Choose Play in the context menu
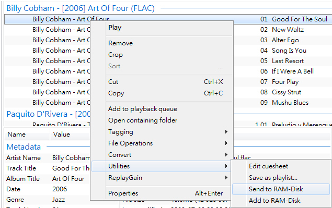Screen dimensions: 332x208 [162, 28]
